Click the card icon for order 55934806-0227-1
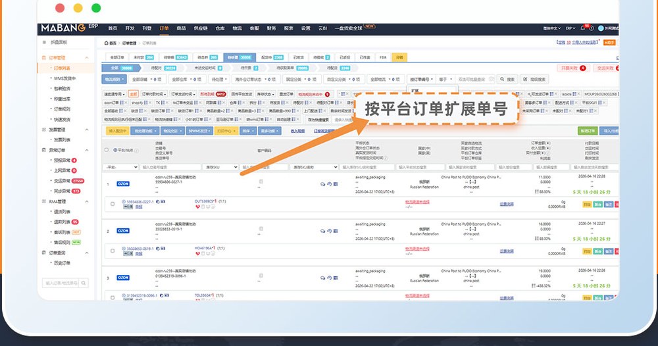Screen dimensions: 658x346 point(336,184)
